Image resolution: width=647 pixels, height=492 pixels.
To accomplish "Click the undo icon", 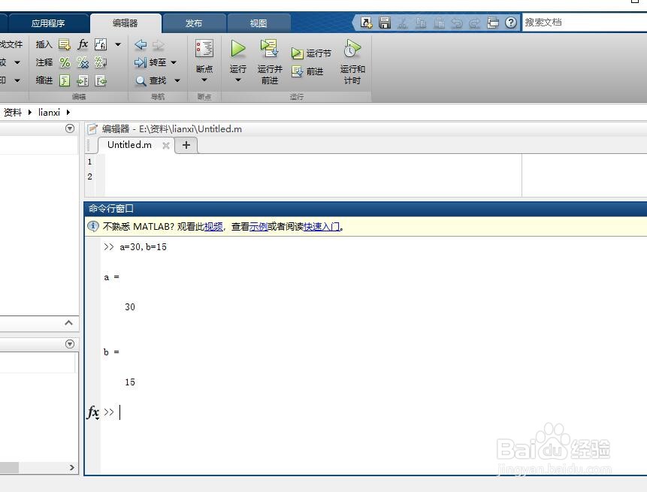I will (x=457, y=23).
